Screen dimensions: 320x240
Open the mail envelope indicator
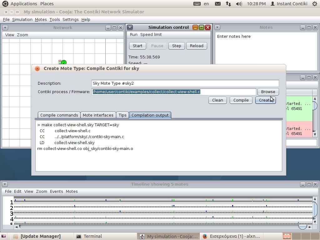218,4
